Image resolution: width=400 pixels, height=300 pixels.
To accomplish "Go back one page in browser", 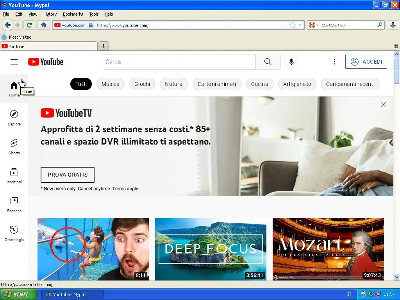I will (x=8, y=25).
